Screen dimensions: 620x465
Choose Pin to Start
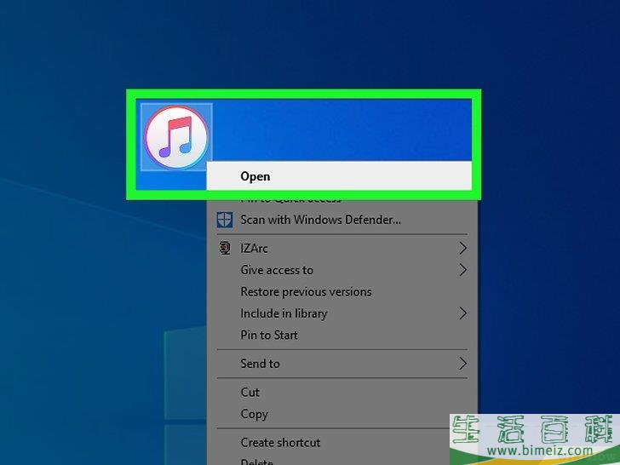[x=342, y=336]
